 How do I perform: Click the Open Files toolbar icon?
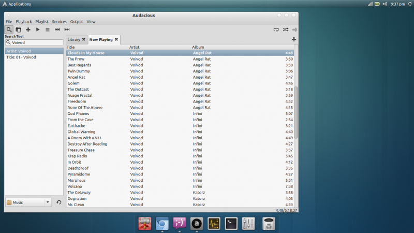19,30
